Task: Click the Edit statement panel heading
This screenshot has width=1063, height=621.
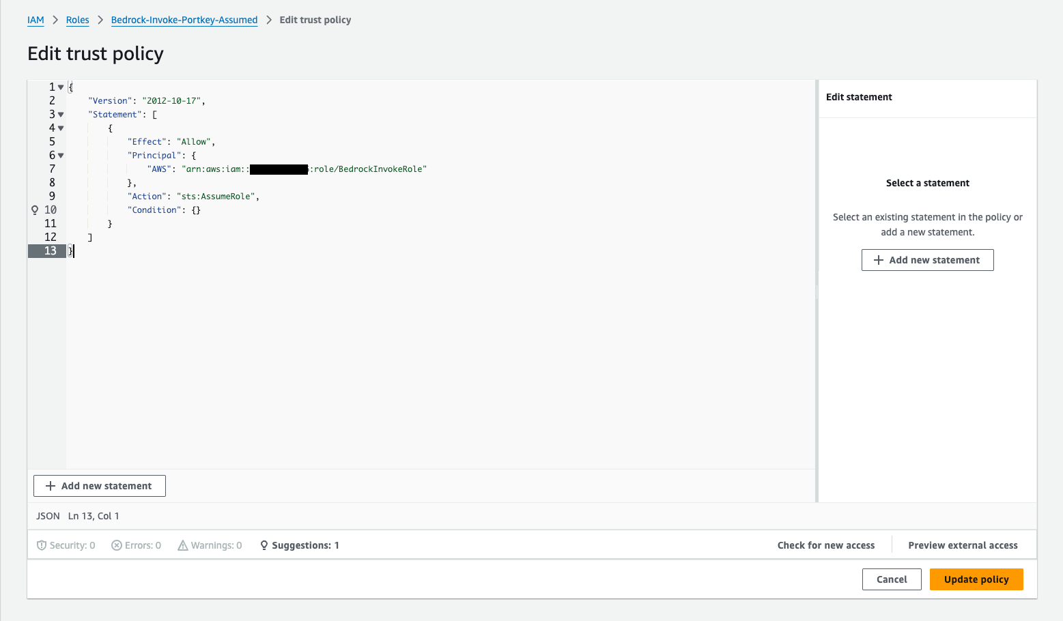Action: [x=859, y=97]
